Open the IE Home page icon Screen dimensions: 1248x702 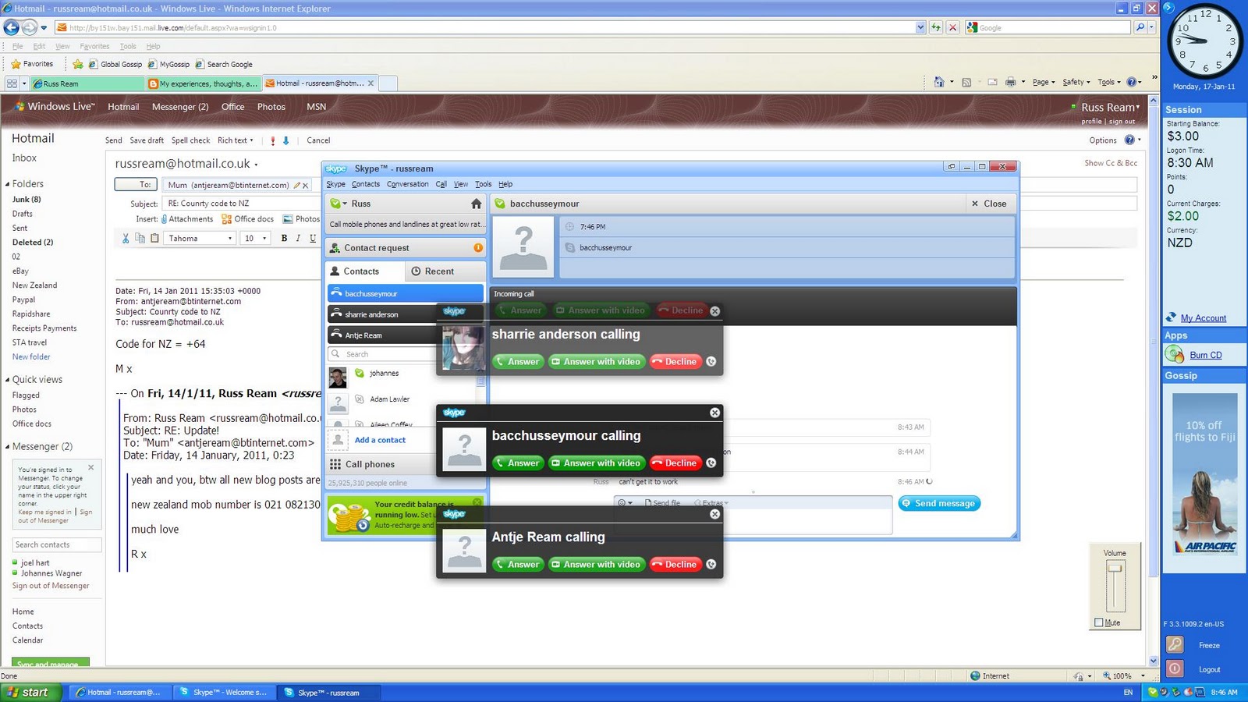click(x=939, y=82)
